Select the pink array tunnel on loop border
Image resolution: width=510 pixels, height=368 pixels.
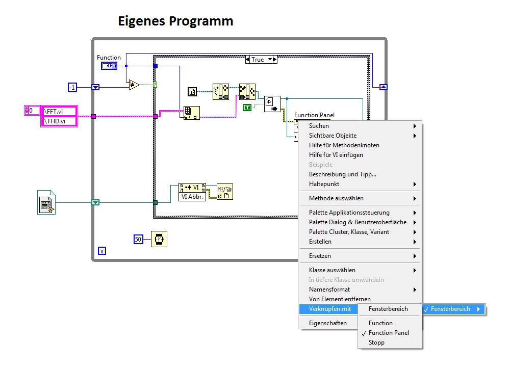coord(94,116)
